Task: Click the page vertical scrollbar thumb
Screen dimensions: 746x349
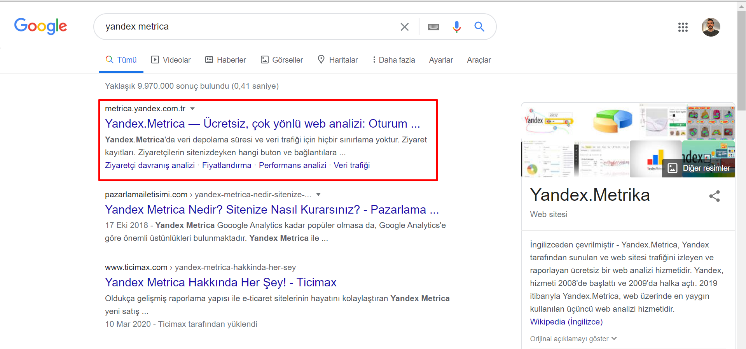Action: point(741,60)
